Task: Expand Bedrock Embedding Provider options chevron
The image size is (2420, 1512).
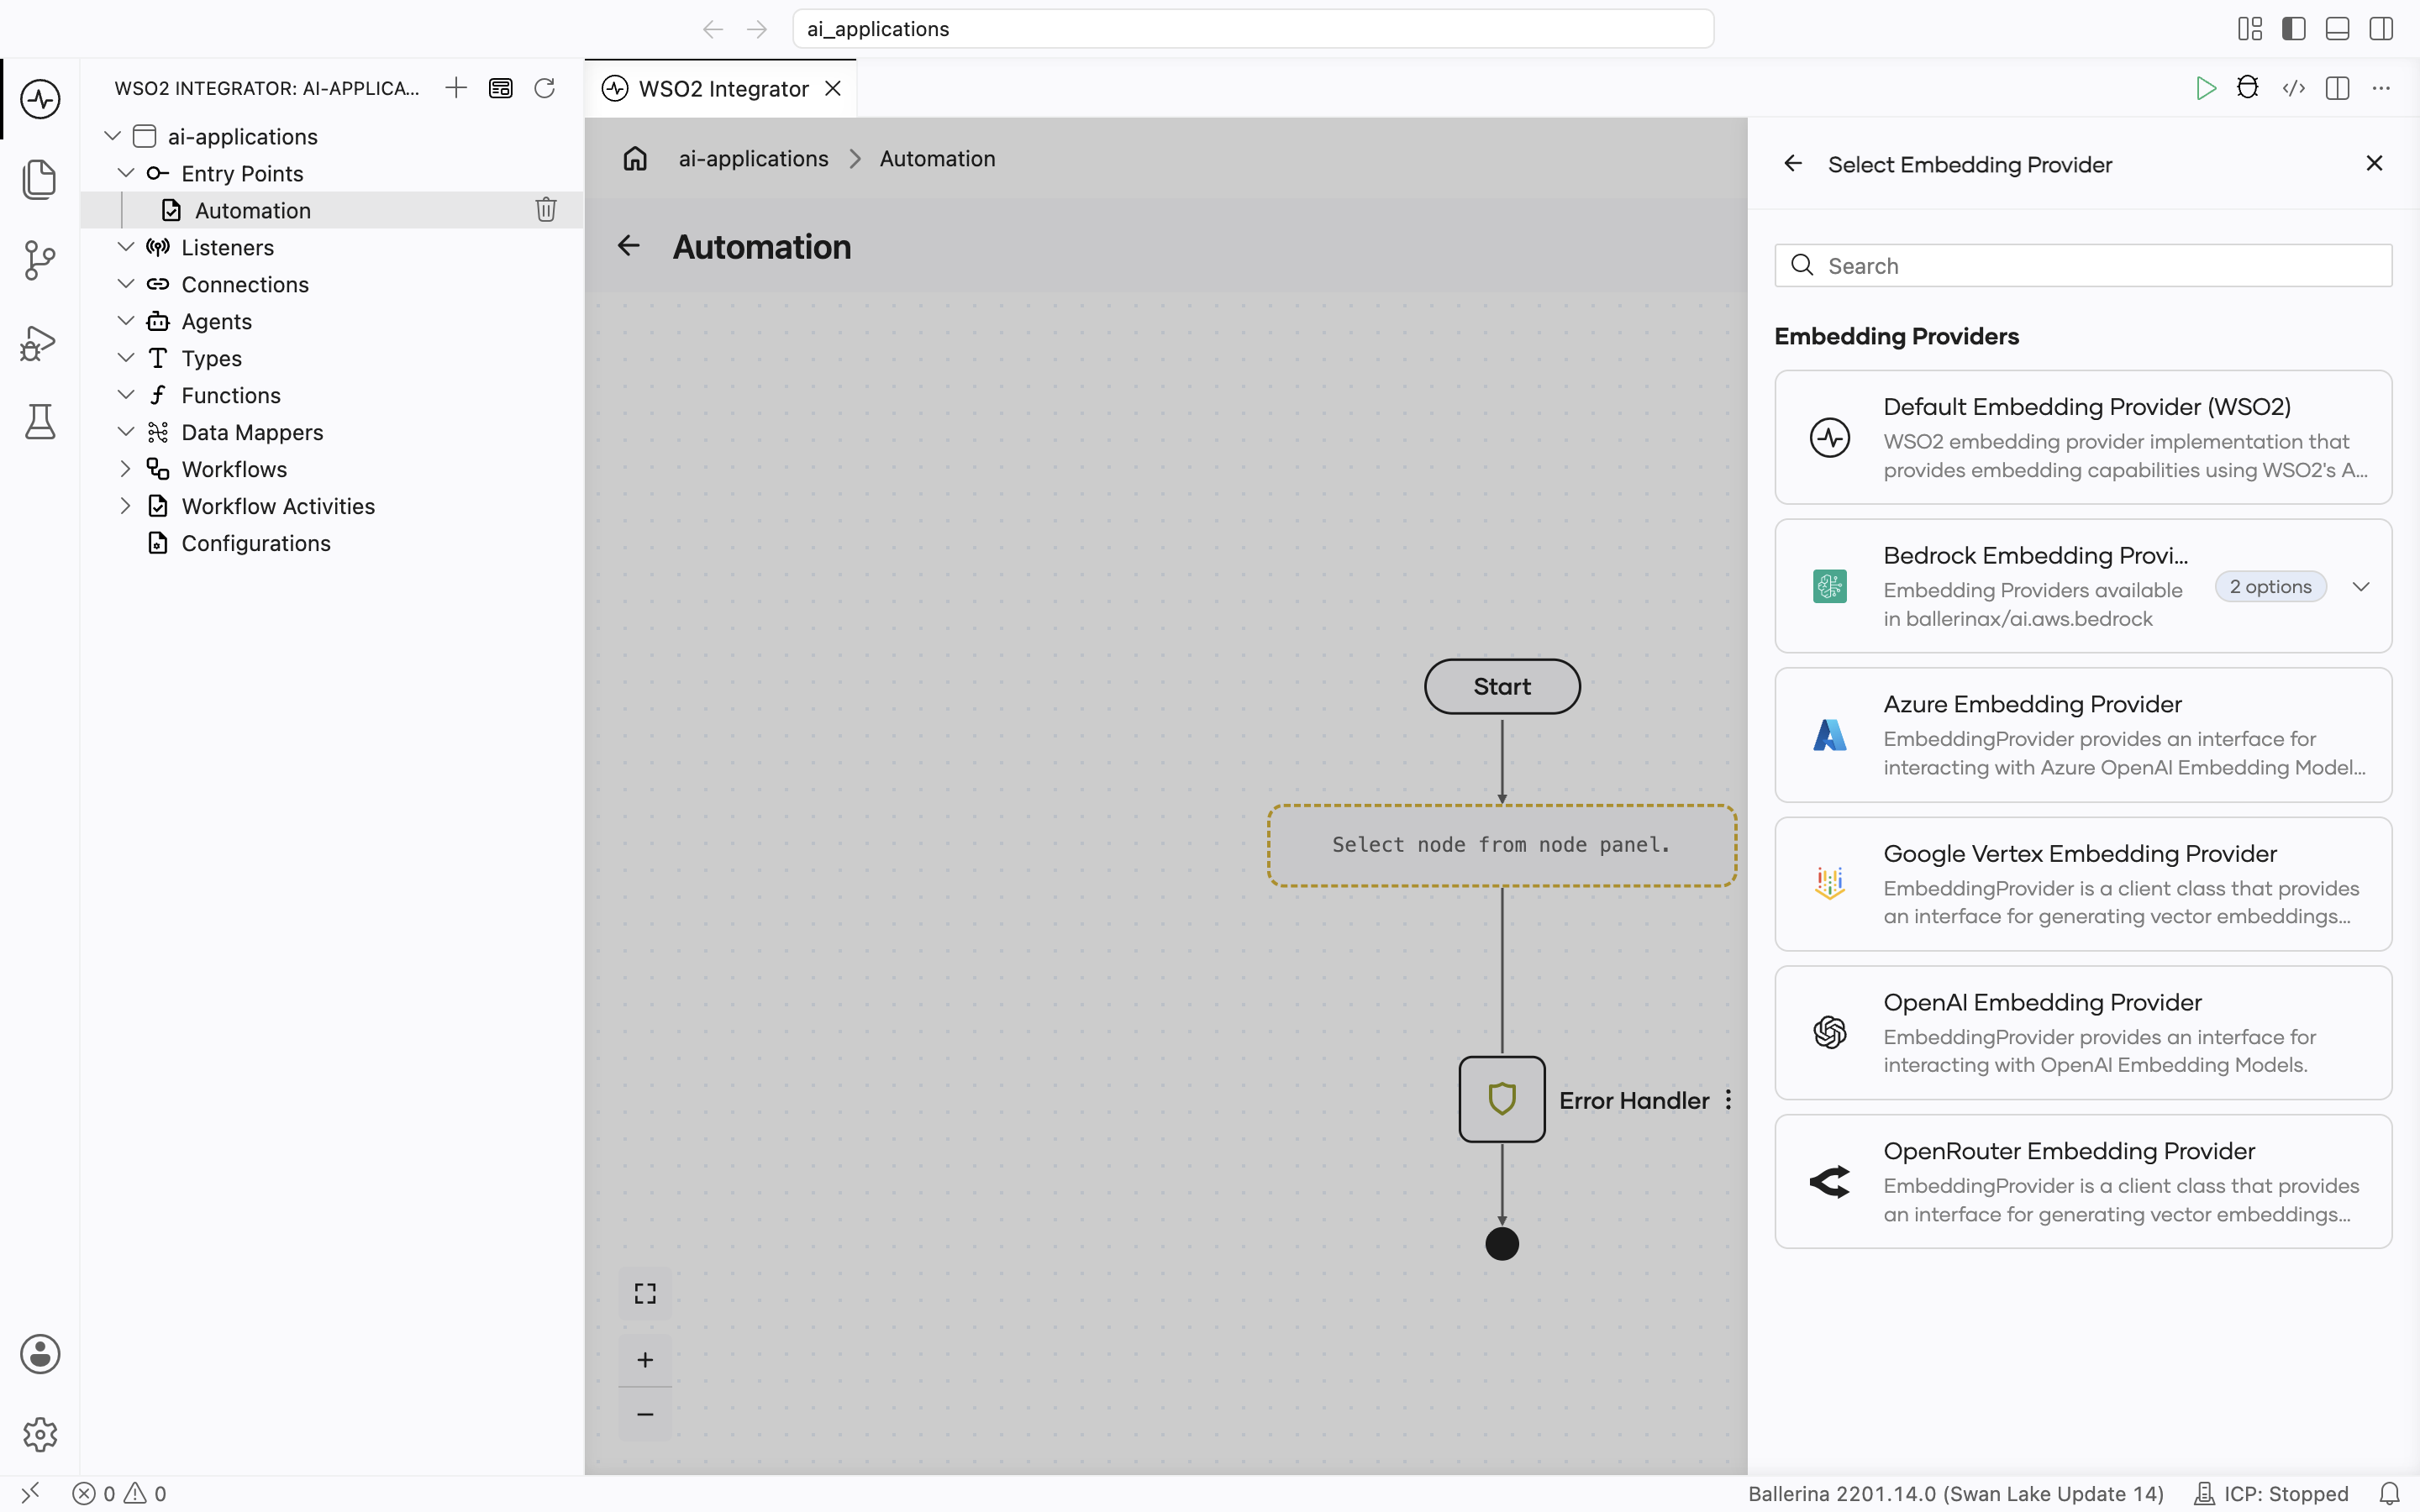Action: (x=2361, y=587)
